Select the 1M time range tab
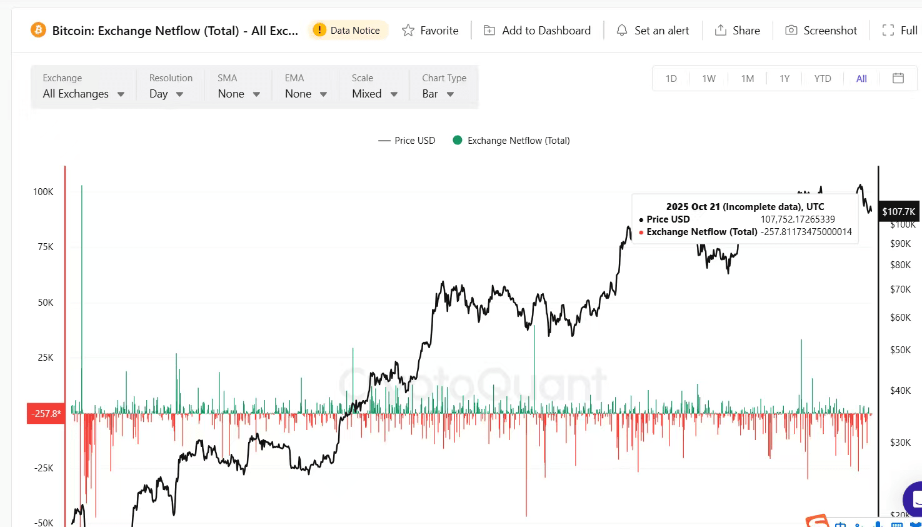Viewport: 922px width, 527px height. (748, 79)
